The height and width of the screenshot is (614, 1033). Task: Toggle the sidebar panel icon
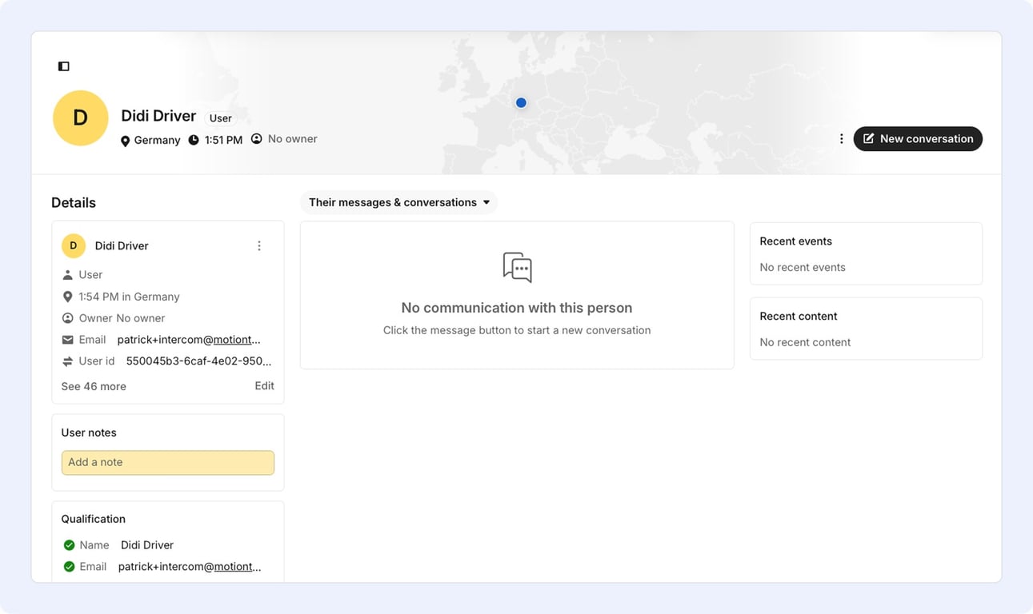tap(64, 66)
